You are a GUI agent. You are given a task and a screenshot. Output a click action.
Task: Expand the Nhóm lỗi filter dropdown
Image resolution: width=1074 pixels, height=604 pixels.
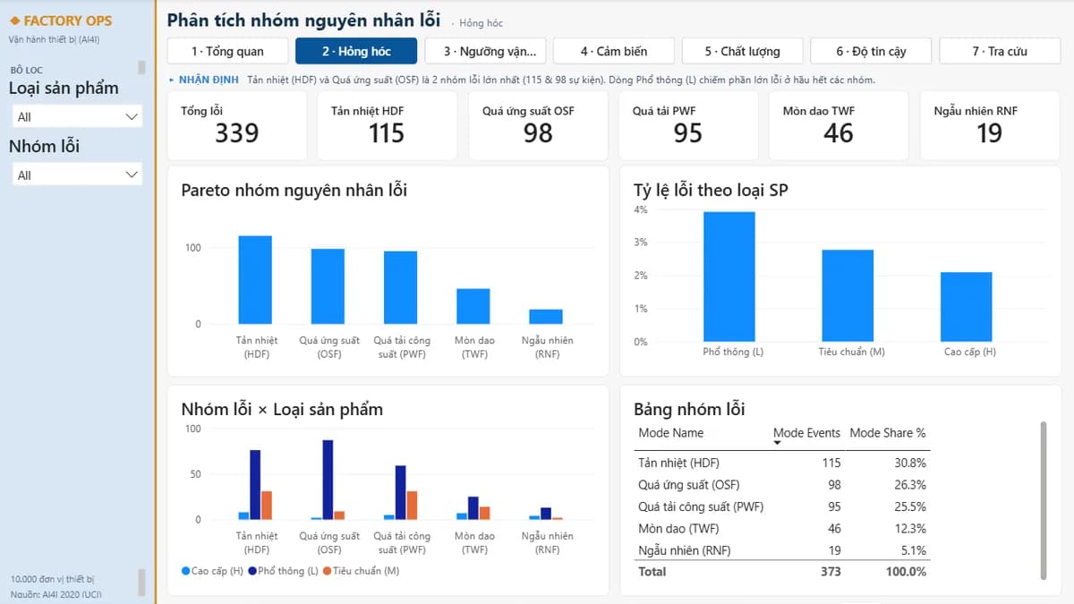77,175
